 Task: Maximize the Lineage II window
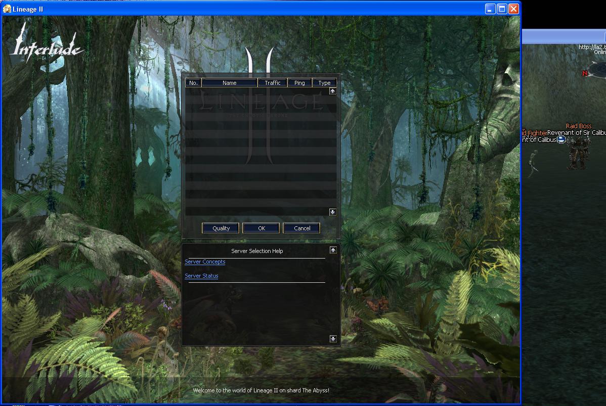click(x=502, y=9)
